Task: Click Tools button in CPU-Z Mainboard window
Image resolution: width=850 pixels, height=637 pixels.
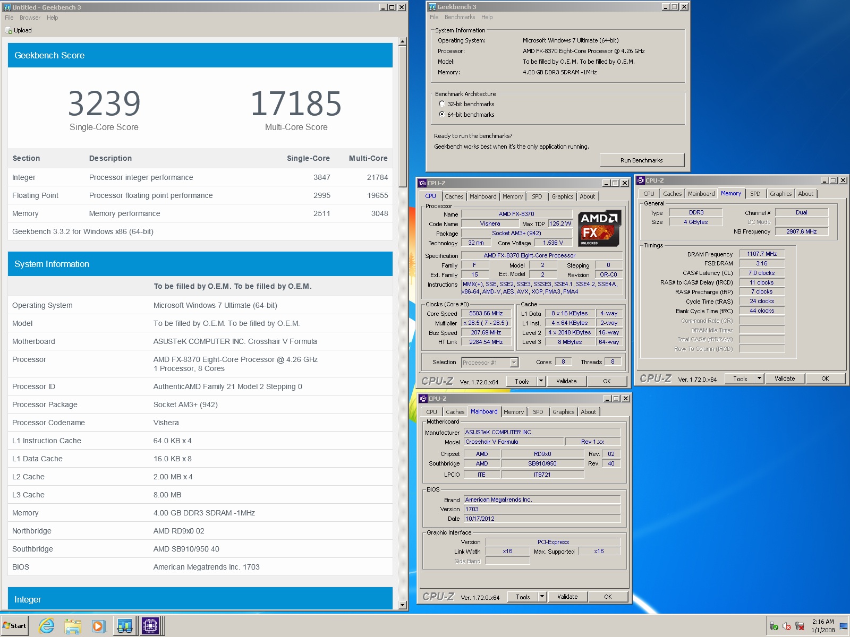Action: (523, 597)
